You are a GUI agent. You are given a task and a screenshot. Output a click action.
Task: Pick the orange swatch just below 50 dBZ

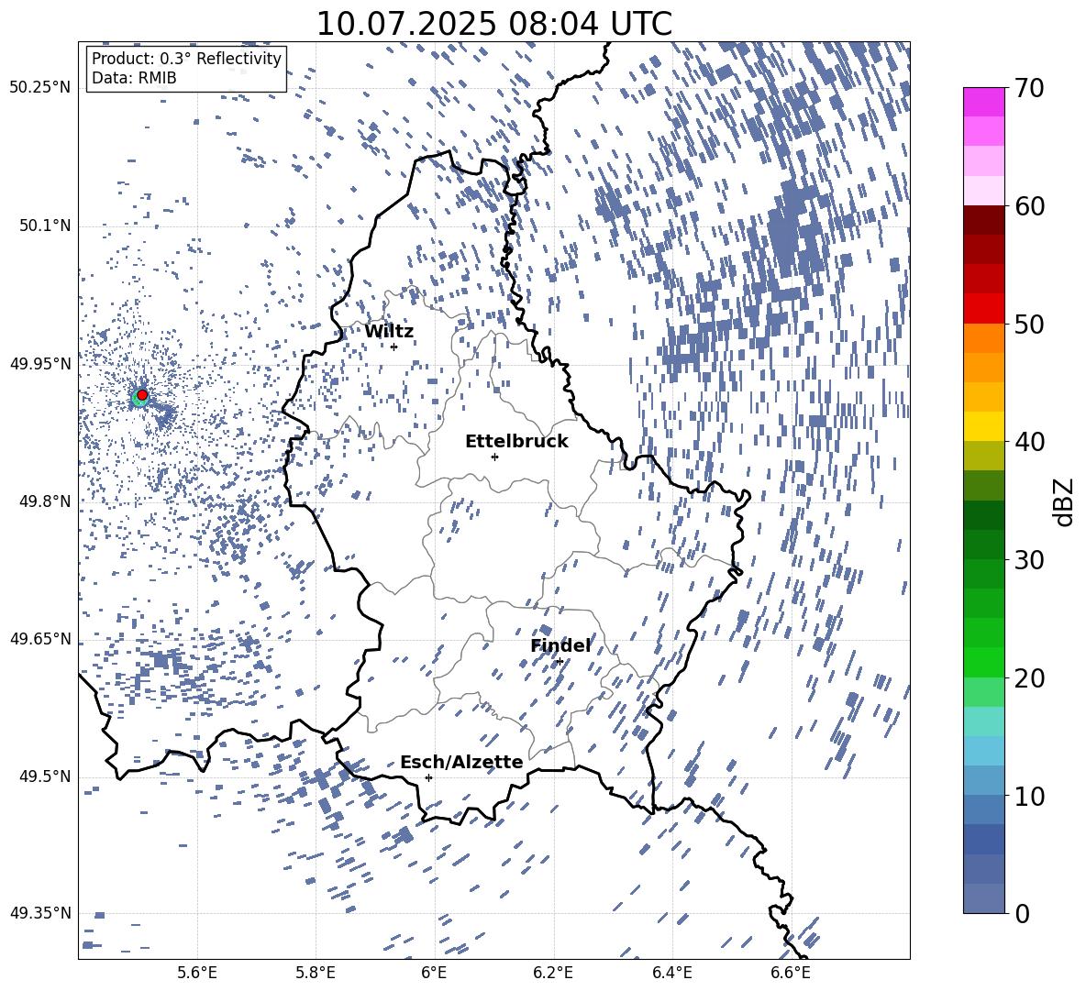coord(984,338)
